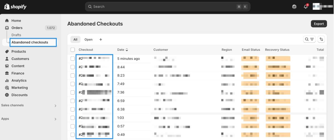Click the Analytics bar chart icon

[7, 81]
